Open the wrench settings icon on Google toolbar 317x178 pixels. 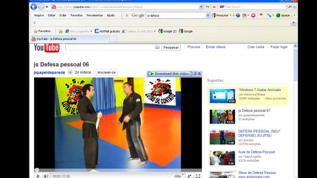click(x=269, y=15)
